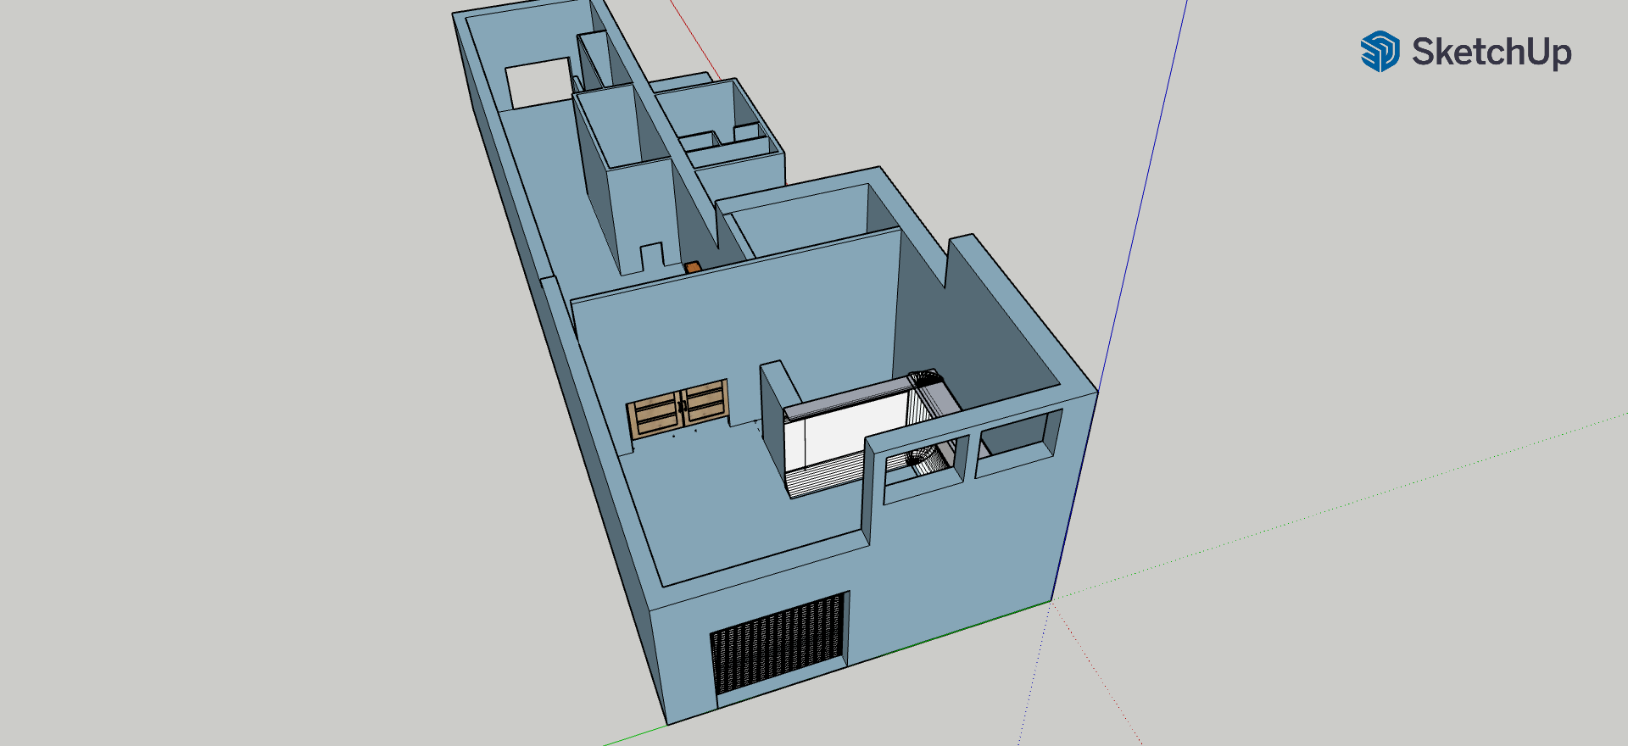Click the white opening on the back wall
The image size is (1628, 746).
[539, 83]
